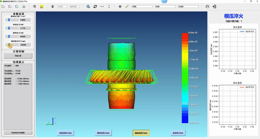The width and height of the screenshot is (260, 139).
Task: Click the camera screenshot icon
Action: click(208, 6)
